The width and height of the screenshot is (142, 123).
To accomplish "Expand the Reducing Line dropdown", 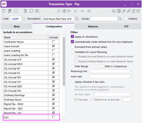I will [111, 71].
